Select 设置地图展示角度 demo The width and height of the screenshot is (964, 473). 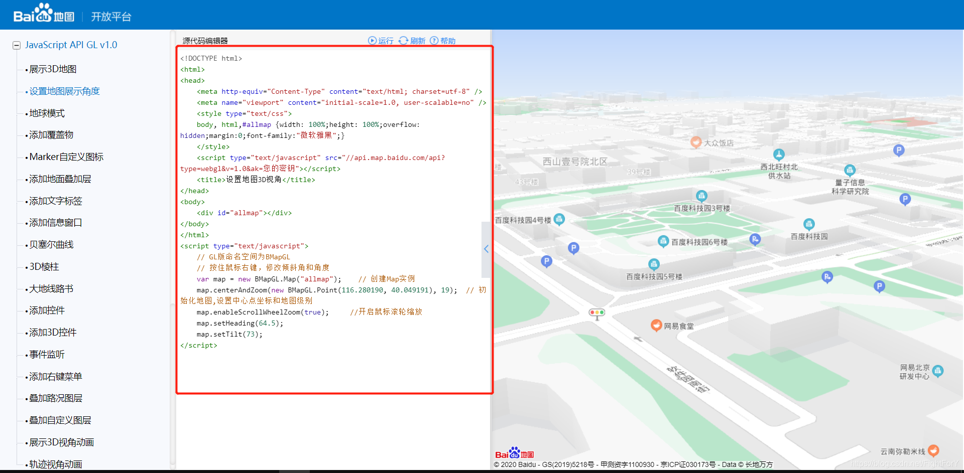[65, 91]
